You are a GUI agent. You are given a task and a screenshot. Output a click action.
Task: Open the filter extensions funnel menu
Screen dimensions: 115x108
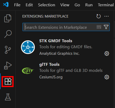pos(106,27)
